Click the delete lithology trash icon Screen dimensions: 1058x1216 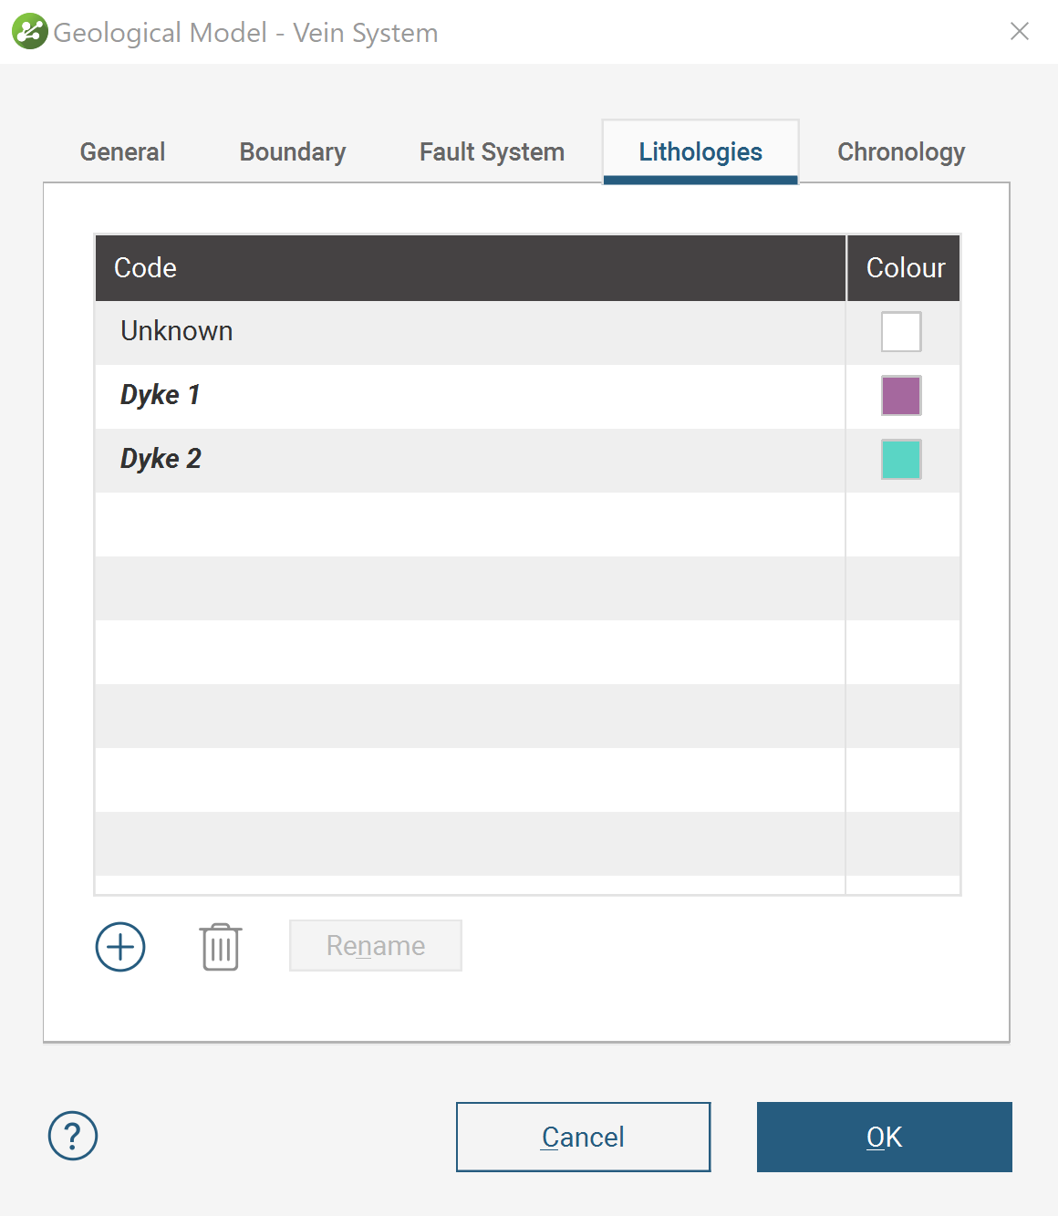[221, 947]
